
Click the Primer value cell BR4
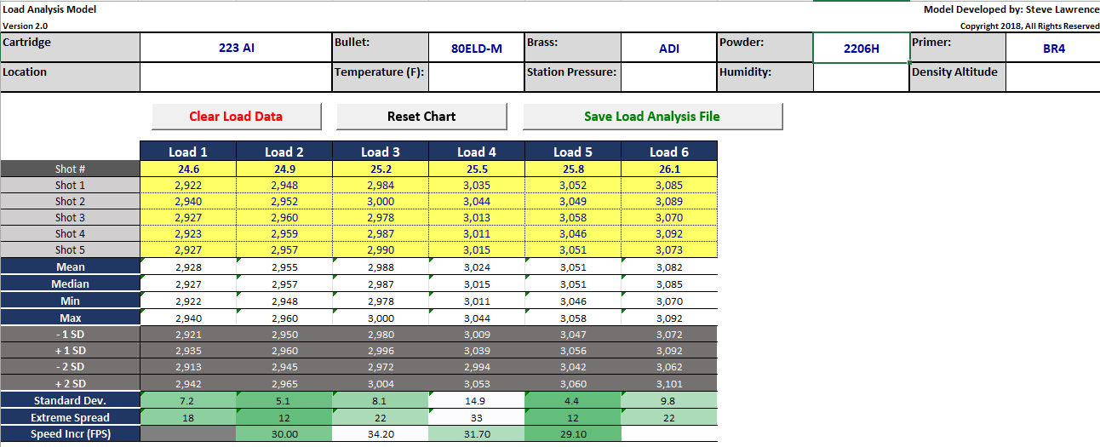pos(1053,49)
